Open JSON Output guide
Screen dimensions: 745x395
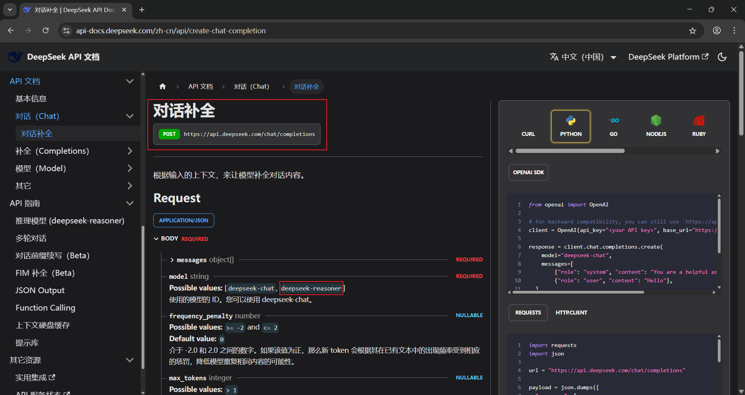click(x=40, y=290)
